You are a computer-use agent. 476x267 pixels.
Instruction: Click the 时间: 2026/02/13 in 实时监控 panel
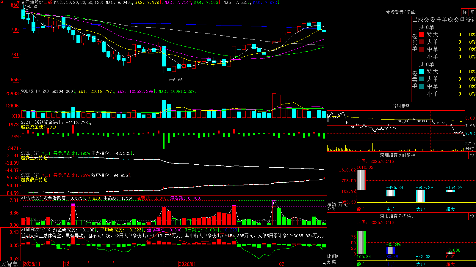(375, 161)
